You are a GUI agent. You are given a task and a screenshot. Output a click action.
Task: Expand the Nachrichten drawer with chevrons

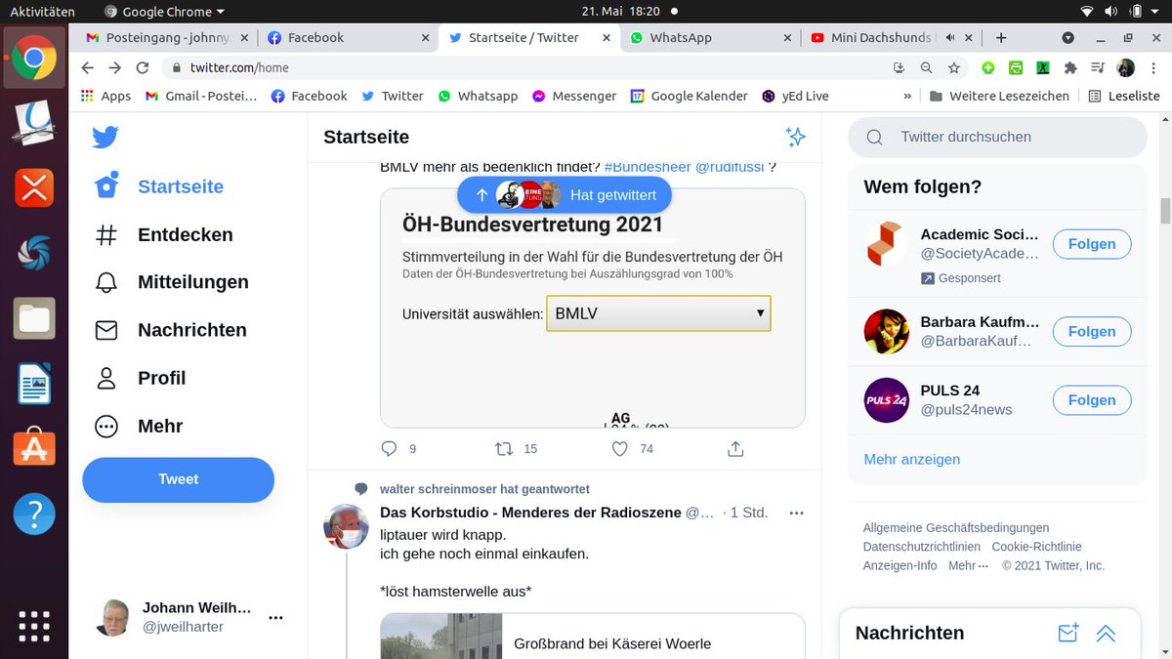(1106, 633)
